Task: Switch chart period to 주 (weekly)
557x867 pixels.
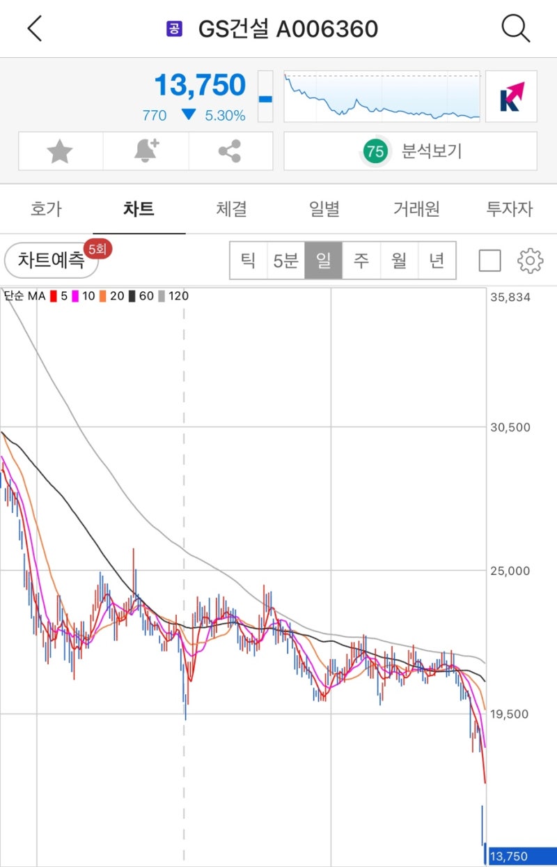Action: tap(361, 260)
